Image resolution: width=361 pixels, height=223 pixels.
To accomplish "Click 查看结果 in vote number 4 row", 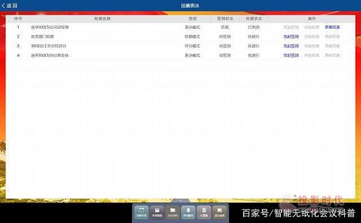I will coord(332,55).
